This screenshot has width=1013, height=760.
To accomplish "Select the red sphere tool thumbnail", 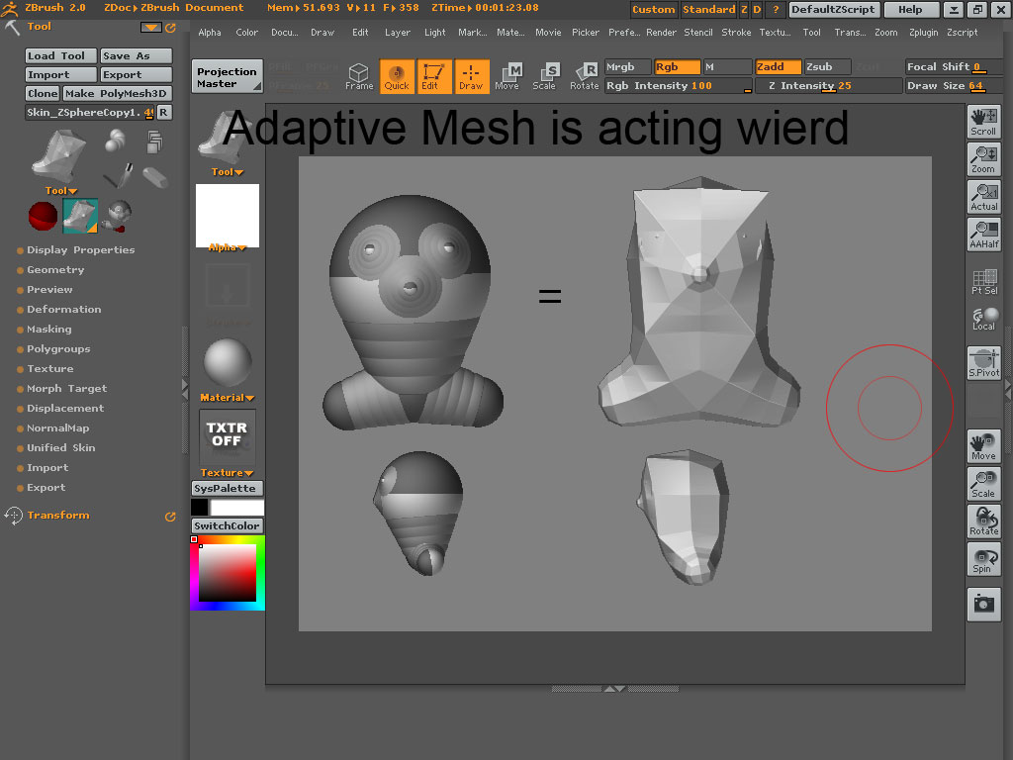I will point(44,216).
